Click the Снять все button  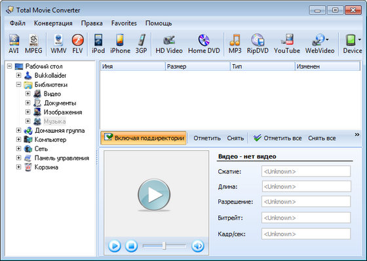(322, 138)
